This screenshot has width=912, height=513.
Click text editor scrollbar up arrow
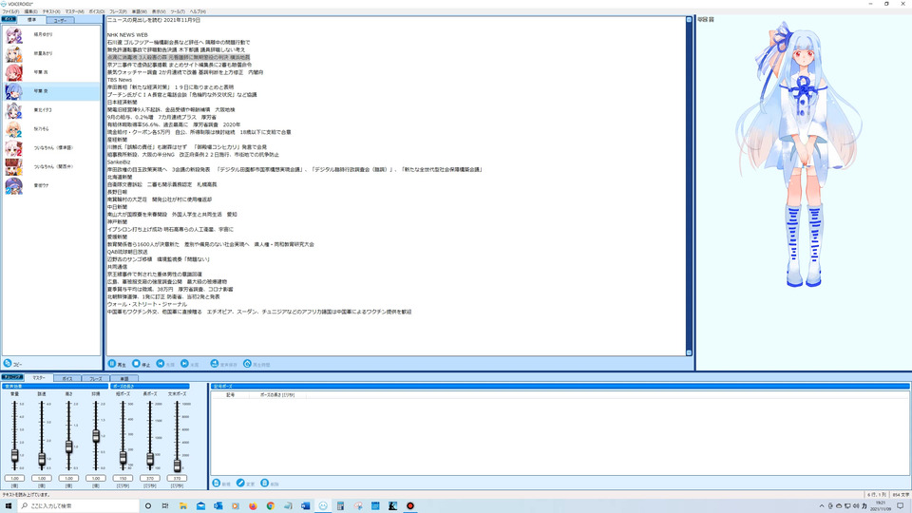[690, 20]
